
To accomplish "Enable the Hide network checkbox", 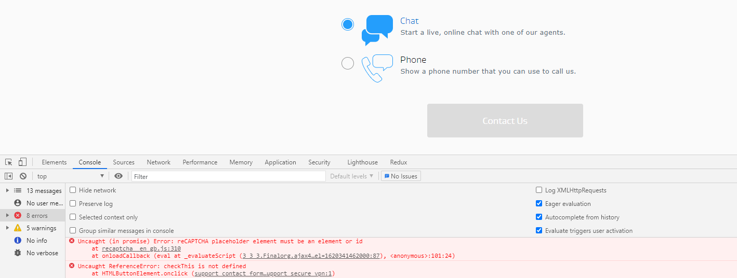I will point(73,190).
